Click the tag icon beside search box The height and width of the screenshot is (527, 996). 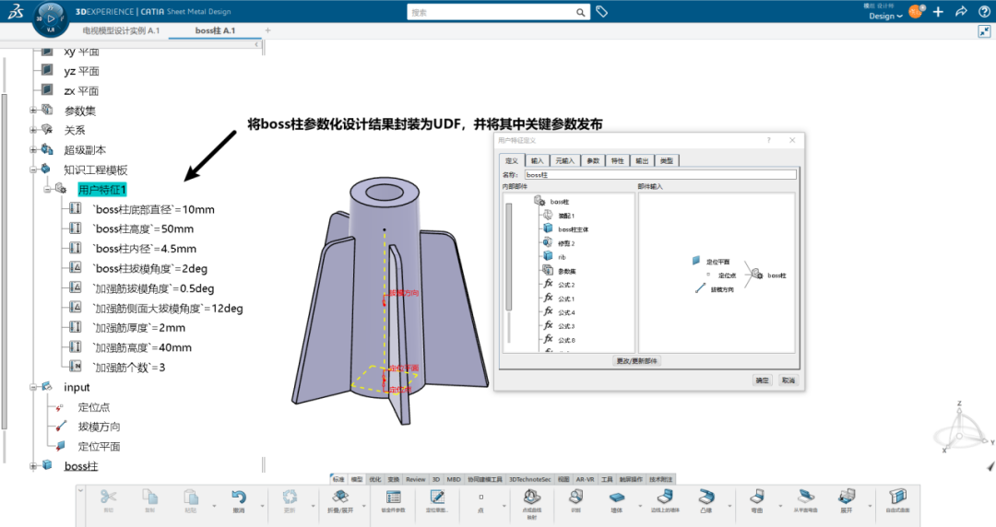[601, 12]
